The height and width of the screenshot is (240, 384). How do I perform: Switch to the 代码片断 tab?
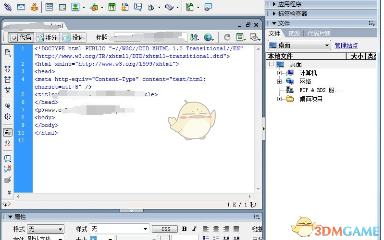tap(319, 34)
